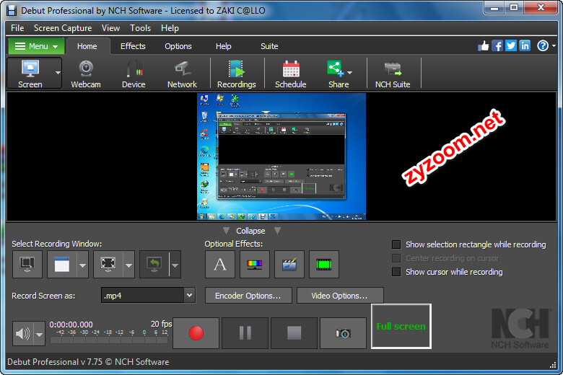Switch to the Suite tab

tap(269, 46)
